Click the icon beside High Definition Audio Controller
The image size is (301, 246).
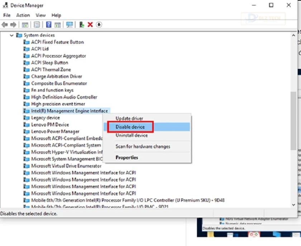(x=27, y=97)
